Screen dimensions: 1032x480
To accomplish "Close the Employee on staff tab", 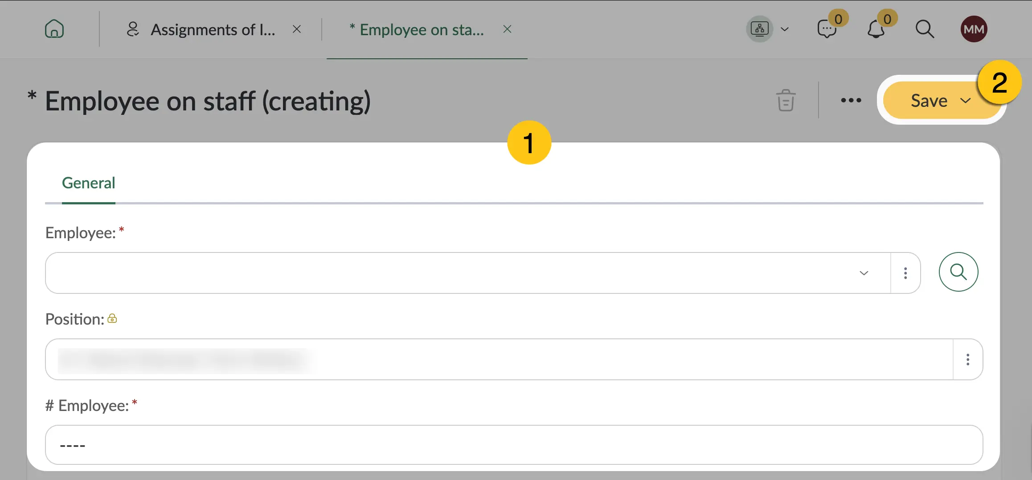I will (507, 29).
